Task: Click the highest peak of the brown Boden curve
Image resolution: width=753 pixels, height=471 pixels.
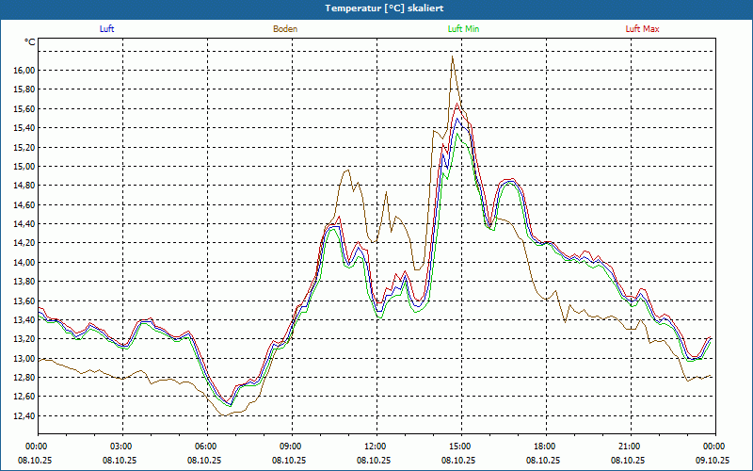Action: (453, 57)
